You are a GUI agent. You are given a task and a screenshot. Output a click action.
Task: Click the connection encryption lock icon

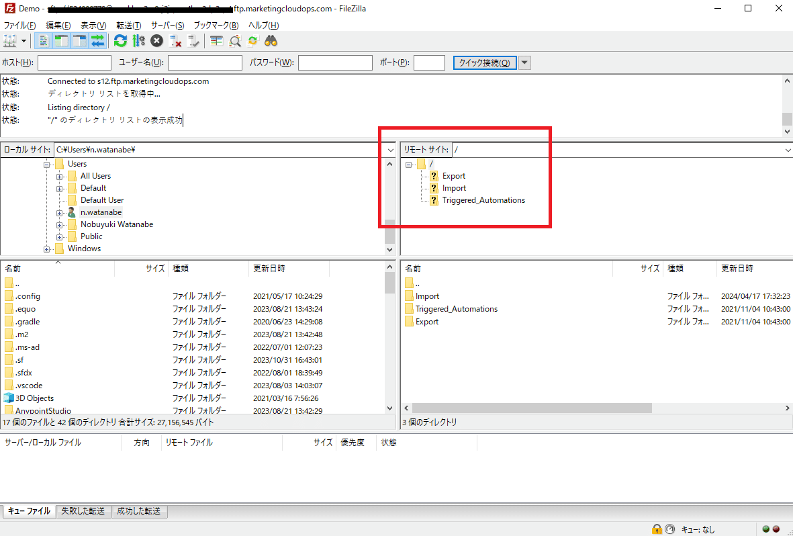coord(657,529)
